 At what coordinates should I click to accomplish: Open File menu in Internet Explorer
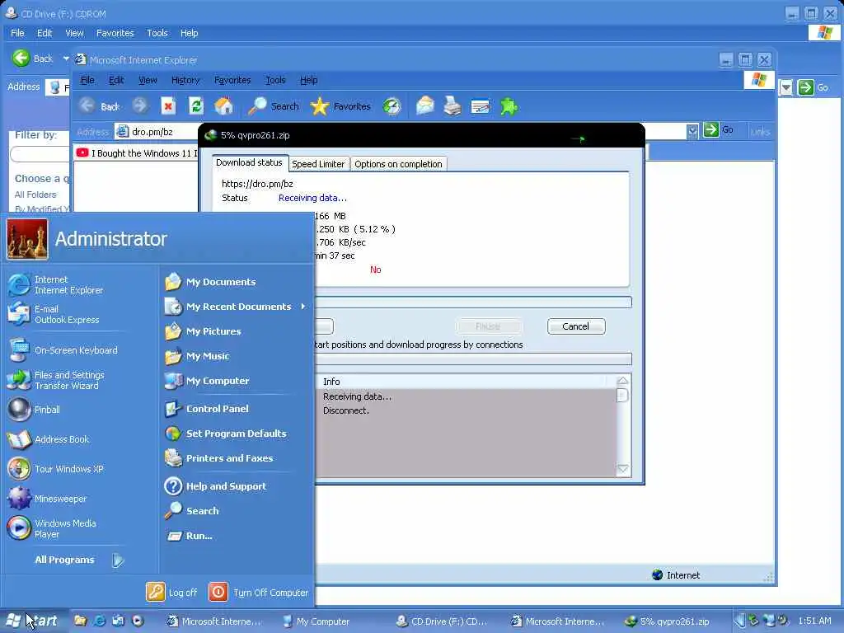87,80
